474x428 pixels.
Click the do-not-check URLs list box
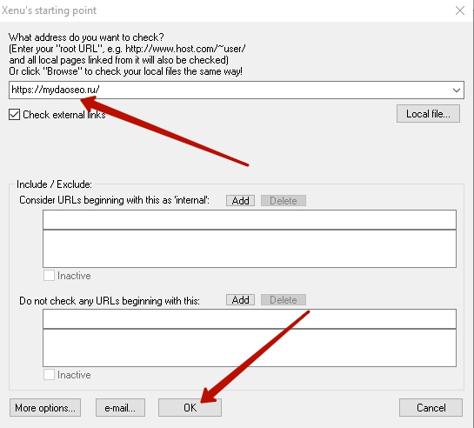[x=250, y=348]
